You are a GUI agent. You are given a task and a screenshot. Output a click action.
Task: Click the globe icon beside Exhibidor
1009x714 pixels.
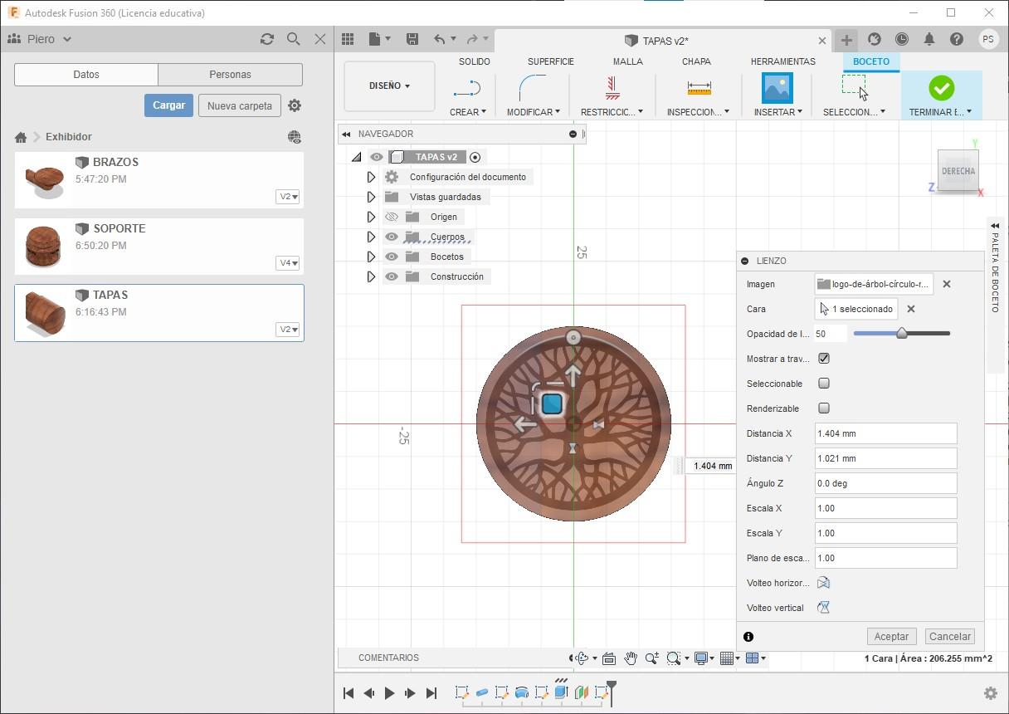[294, 137]
